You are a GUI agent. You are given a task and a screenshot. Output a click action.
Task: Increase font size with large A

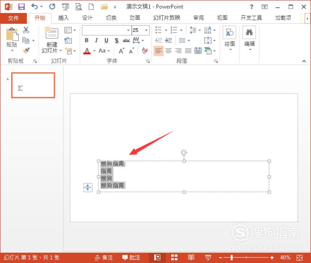[x=121, y=51]
